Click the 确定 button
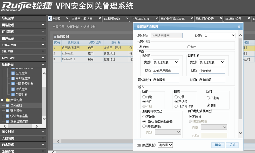This screenshot has height=153, width=255. click(218, 145)
